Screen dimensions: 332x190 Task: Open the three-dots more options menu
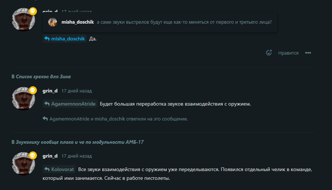[308, 53]
